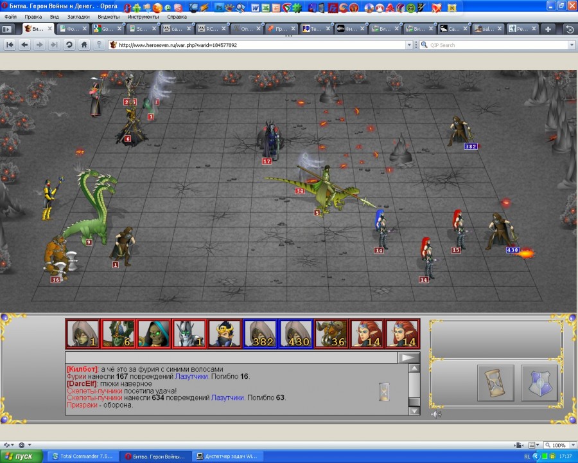This screenshot has width=578, height=463.
Task: Click the minotaur unit with count 36
Action: point(59,258)
